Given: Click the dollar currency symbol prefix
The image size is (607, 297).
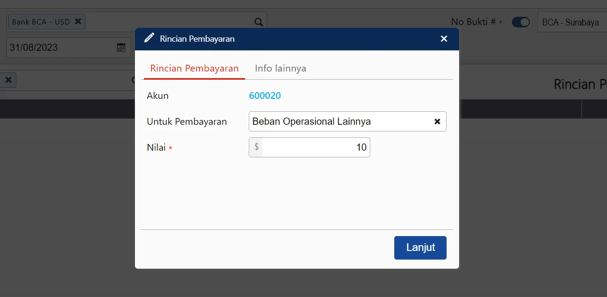Looking at the screenshot, I should (256, 147).
